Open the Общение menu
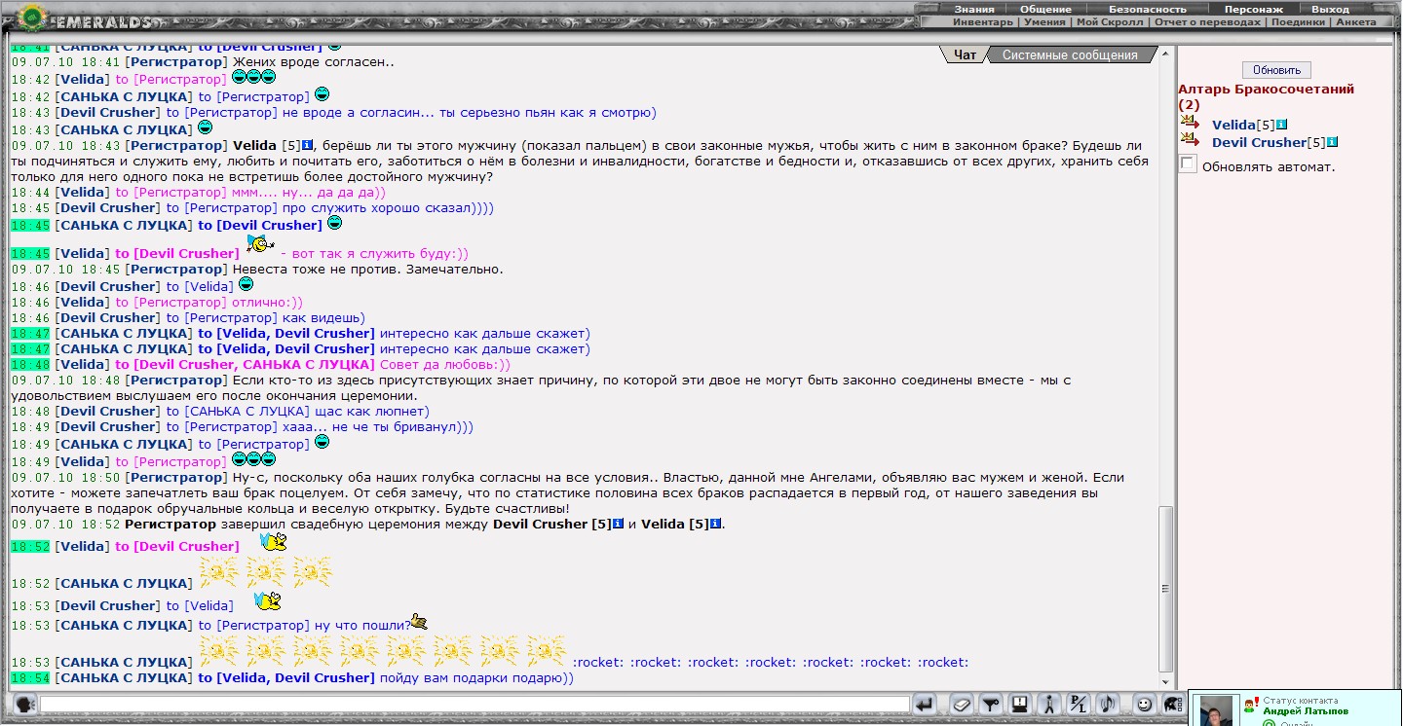1403x726 pixels. tap(1045, 9)
